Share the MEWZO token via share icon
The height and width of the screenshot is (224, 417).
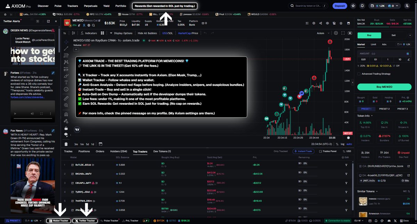coord(320,23)
